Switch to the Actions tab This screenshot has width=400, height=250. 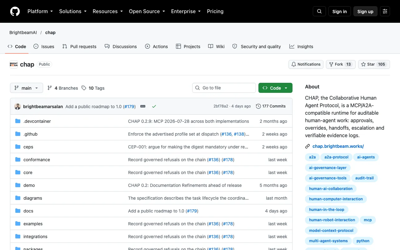[156, 47]
